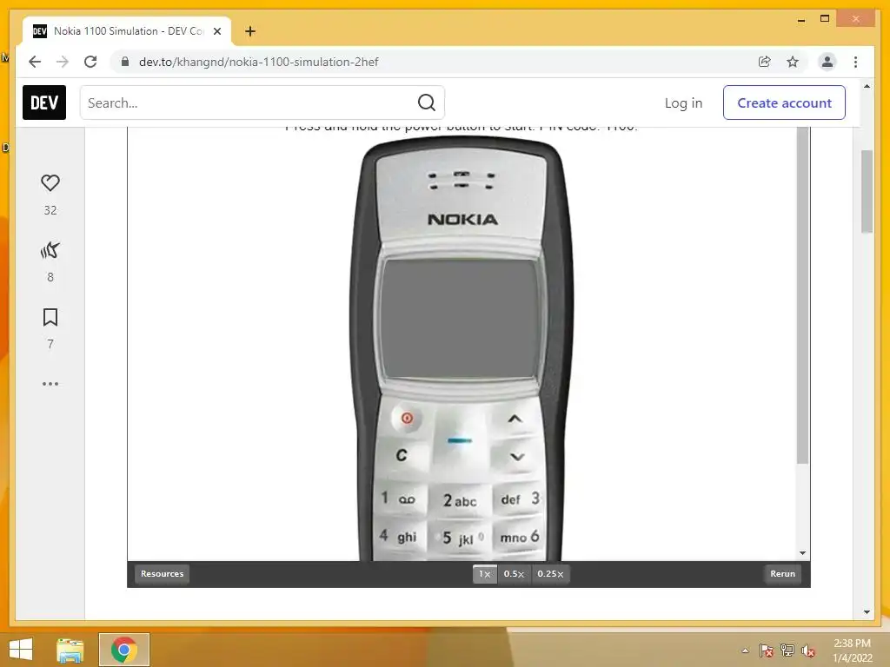Click the Rerun button
Image resolution: width=890 pixels, height=667 pixels.
782,573
